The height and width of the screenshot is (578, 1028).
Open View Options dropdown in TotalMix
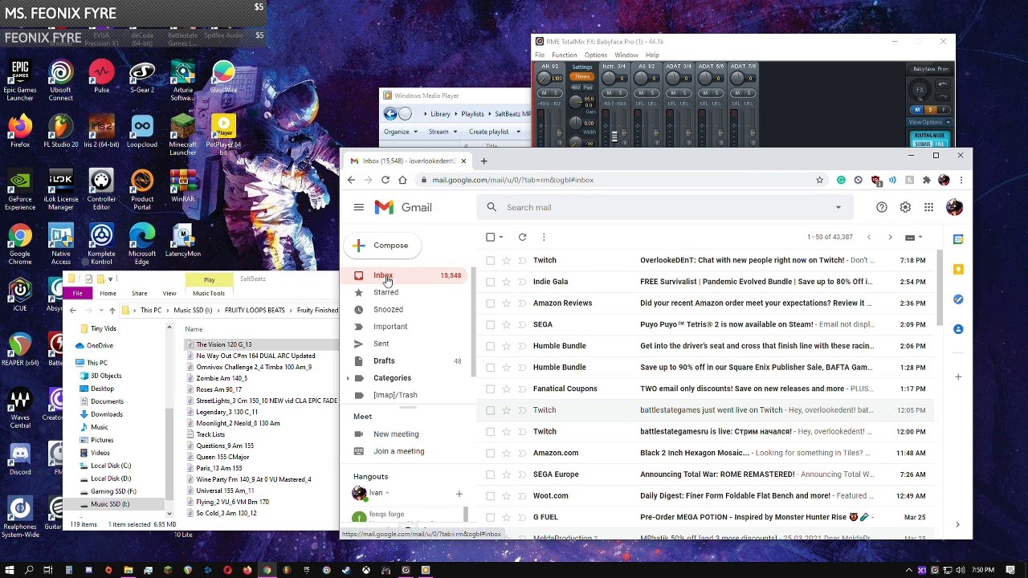coord(928,122)
